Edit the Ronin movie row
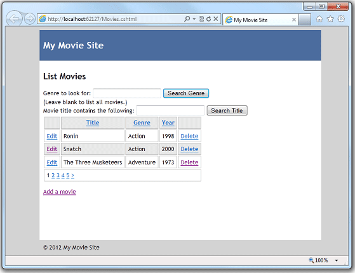This screenshot has width=355, height=273. tap(52, 136)
